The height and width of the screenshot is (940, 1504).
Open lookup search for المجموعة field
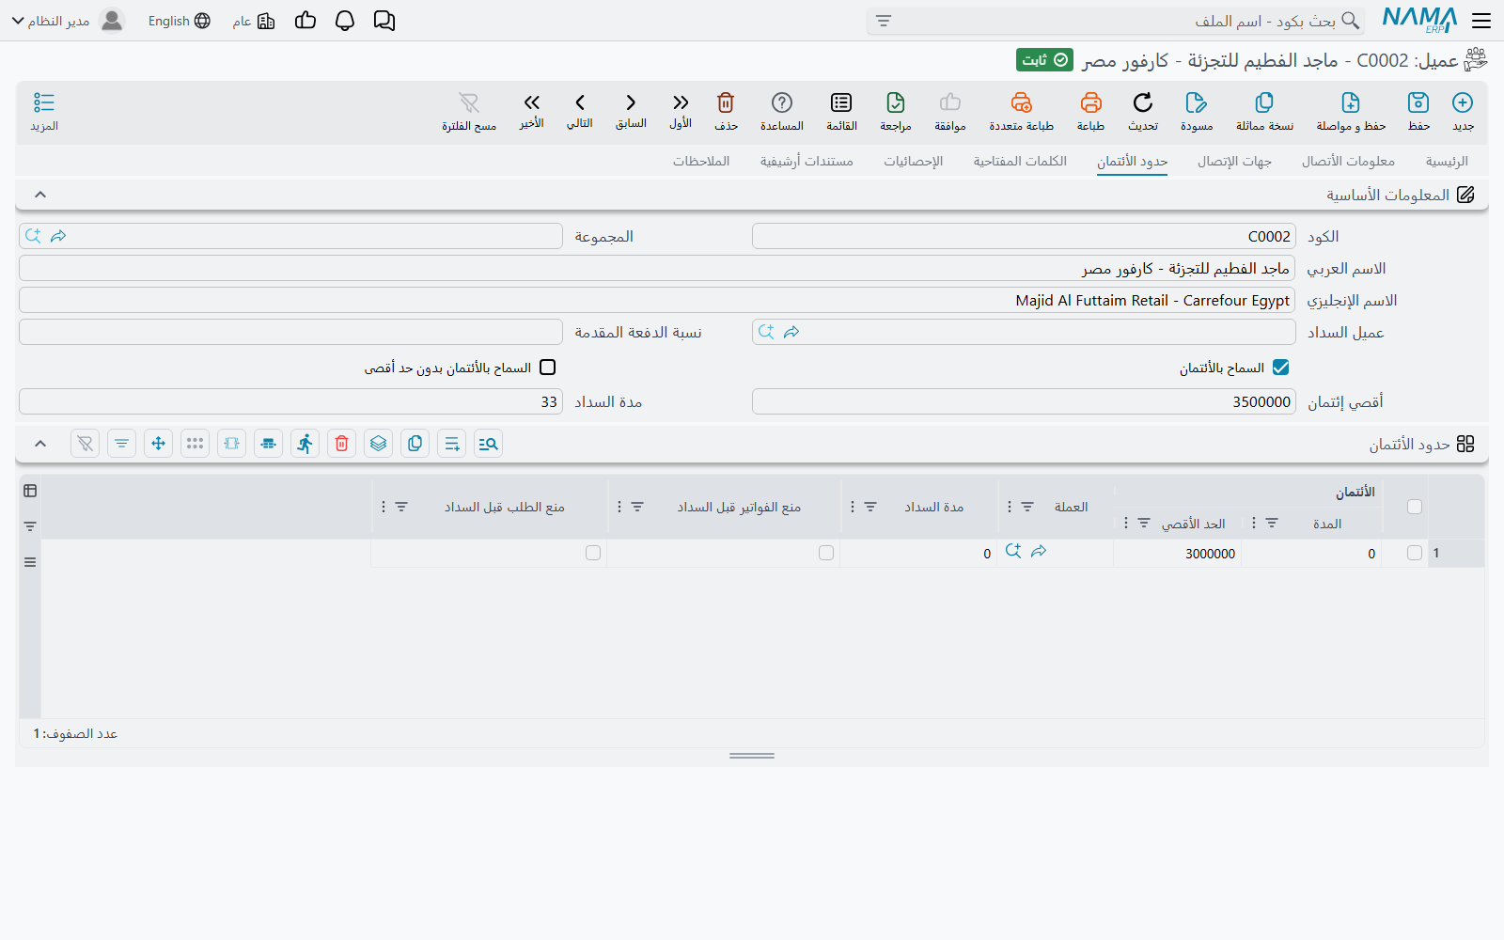[x=34, y=236]
